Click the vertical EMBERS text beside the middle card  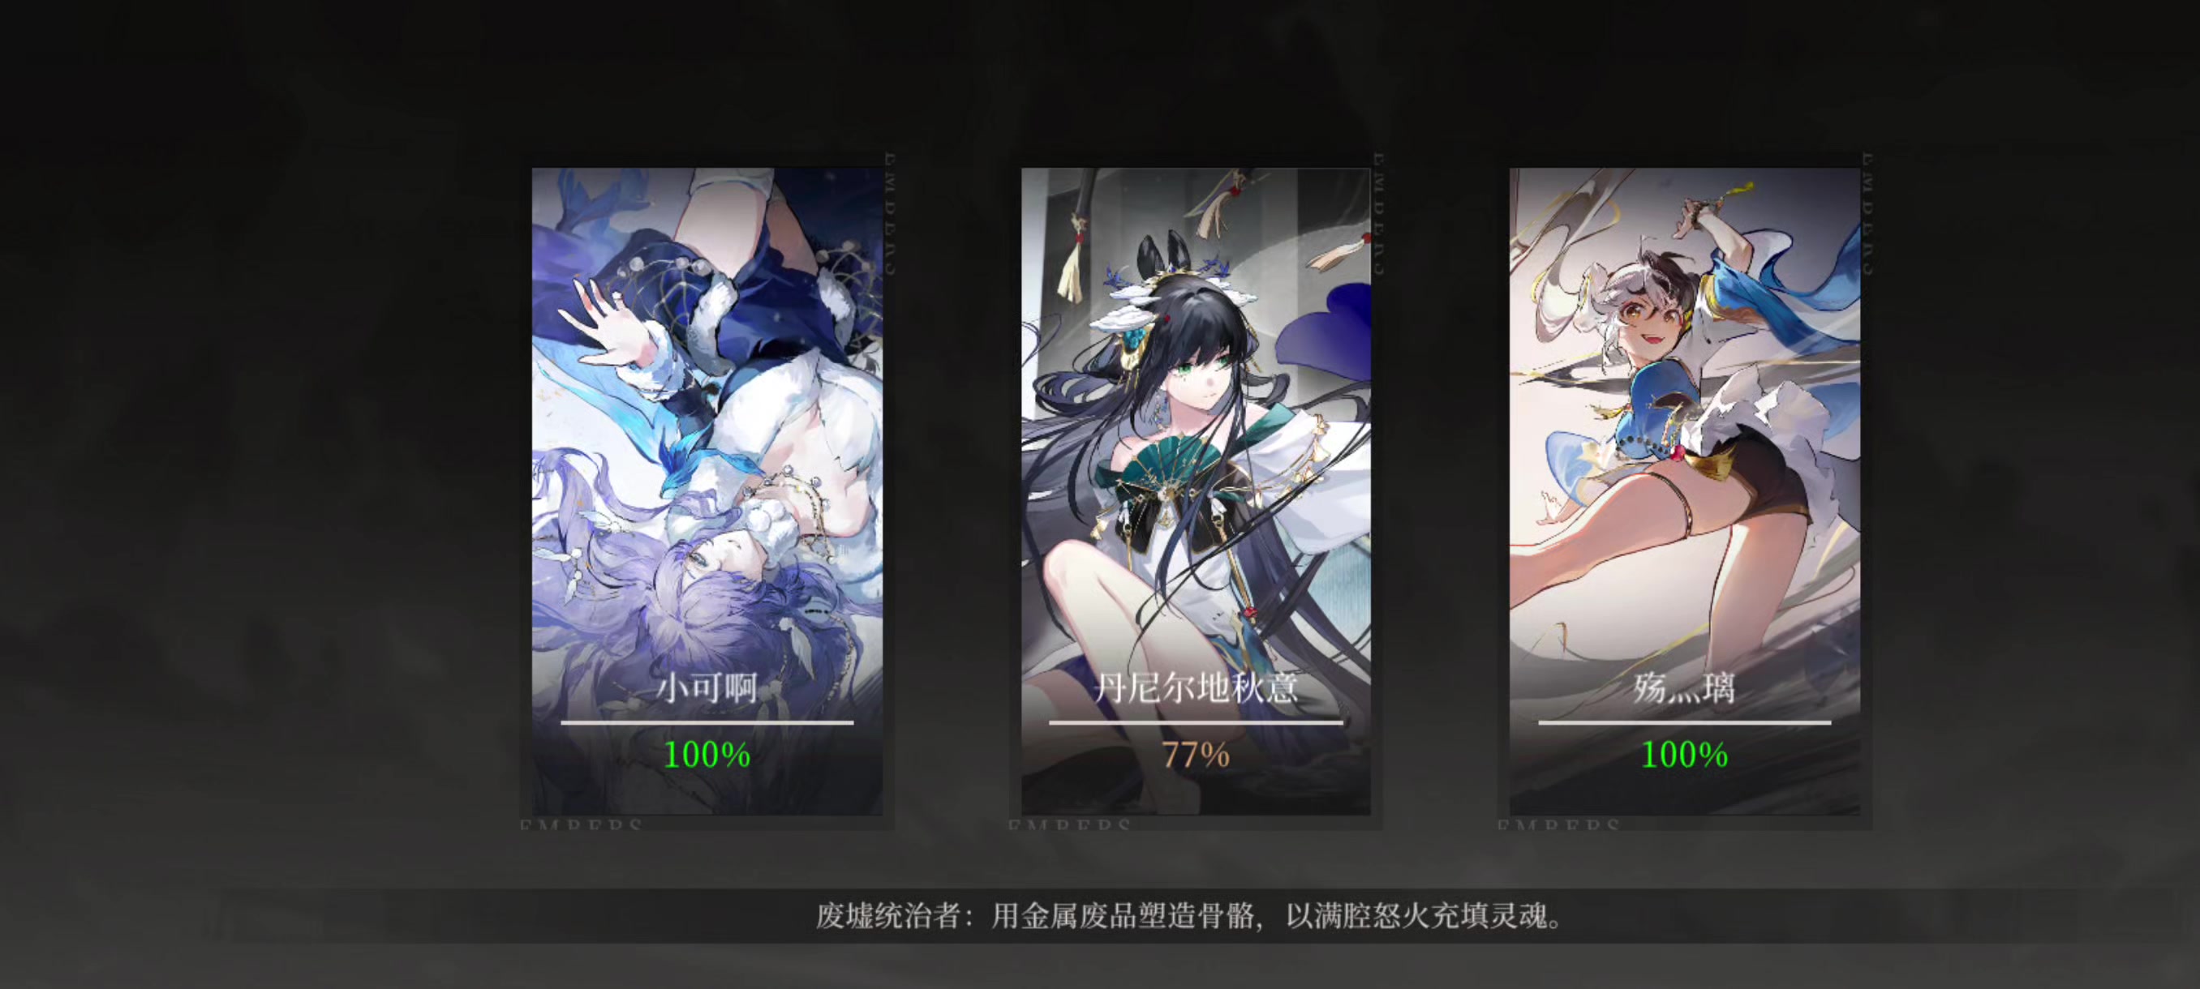(1377, 213)
